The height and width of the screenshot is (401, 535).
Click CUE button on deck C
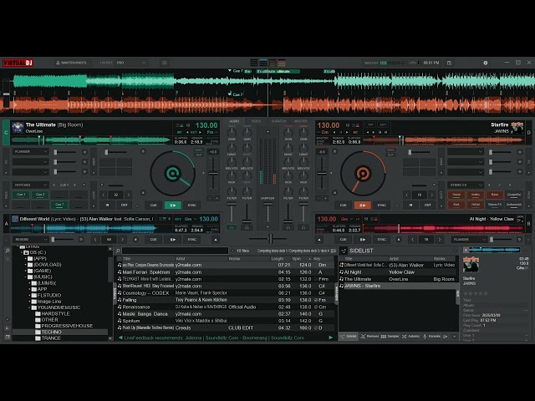[154, 206]
